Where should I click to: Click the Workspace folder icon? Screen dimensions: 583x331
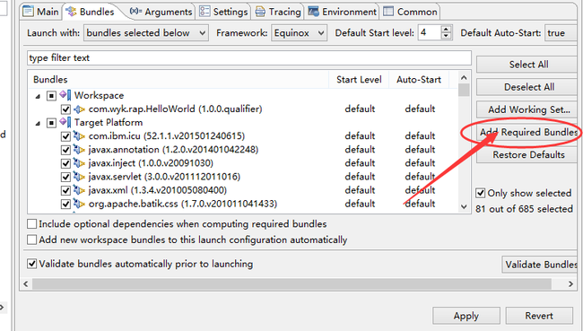[65, 95]
